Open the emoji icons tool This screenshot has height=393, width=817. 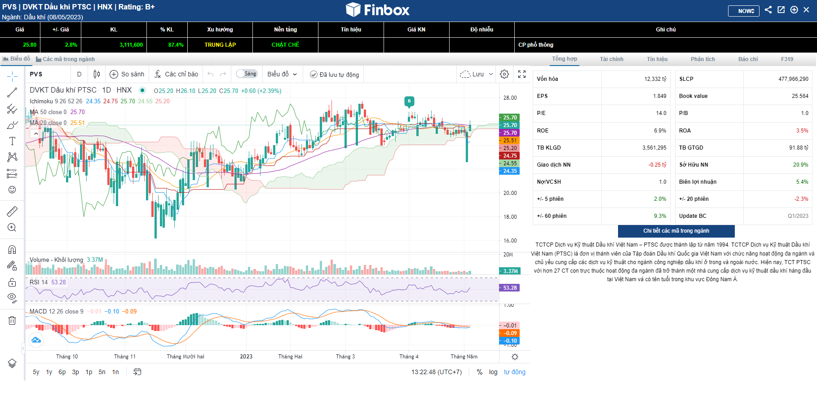12,190
